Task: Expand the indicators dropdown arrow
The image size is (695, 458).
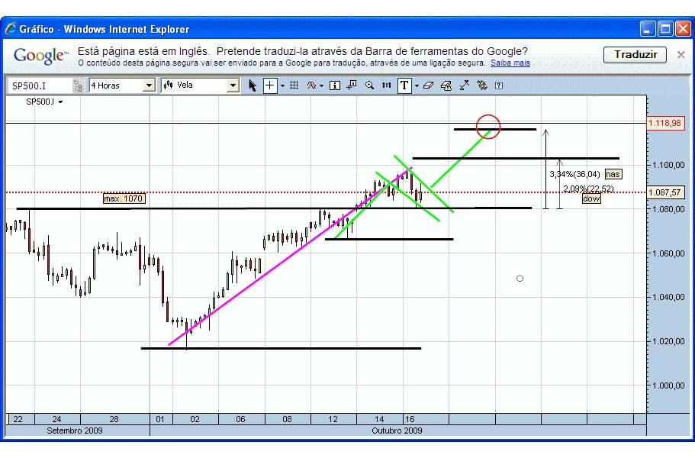Action: point(321,86)
